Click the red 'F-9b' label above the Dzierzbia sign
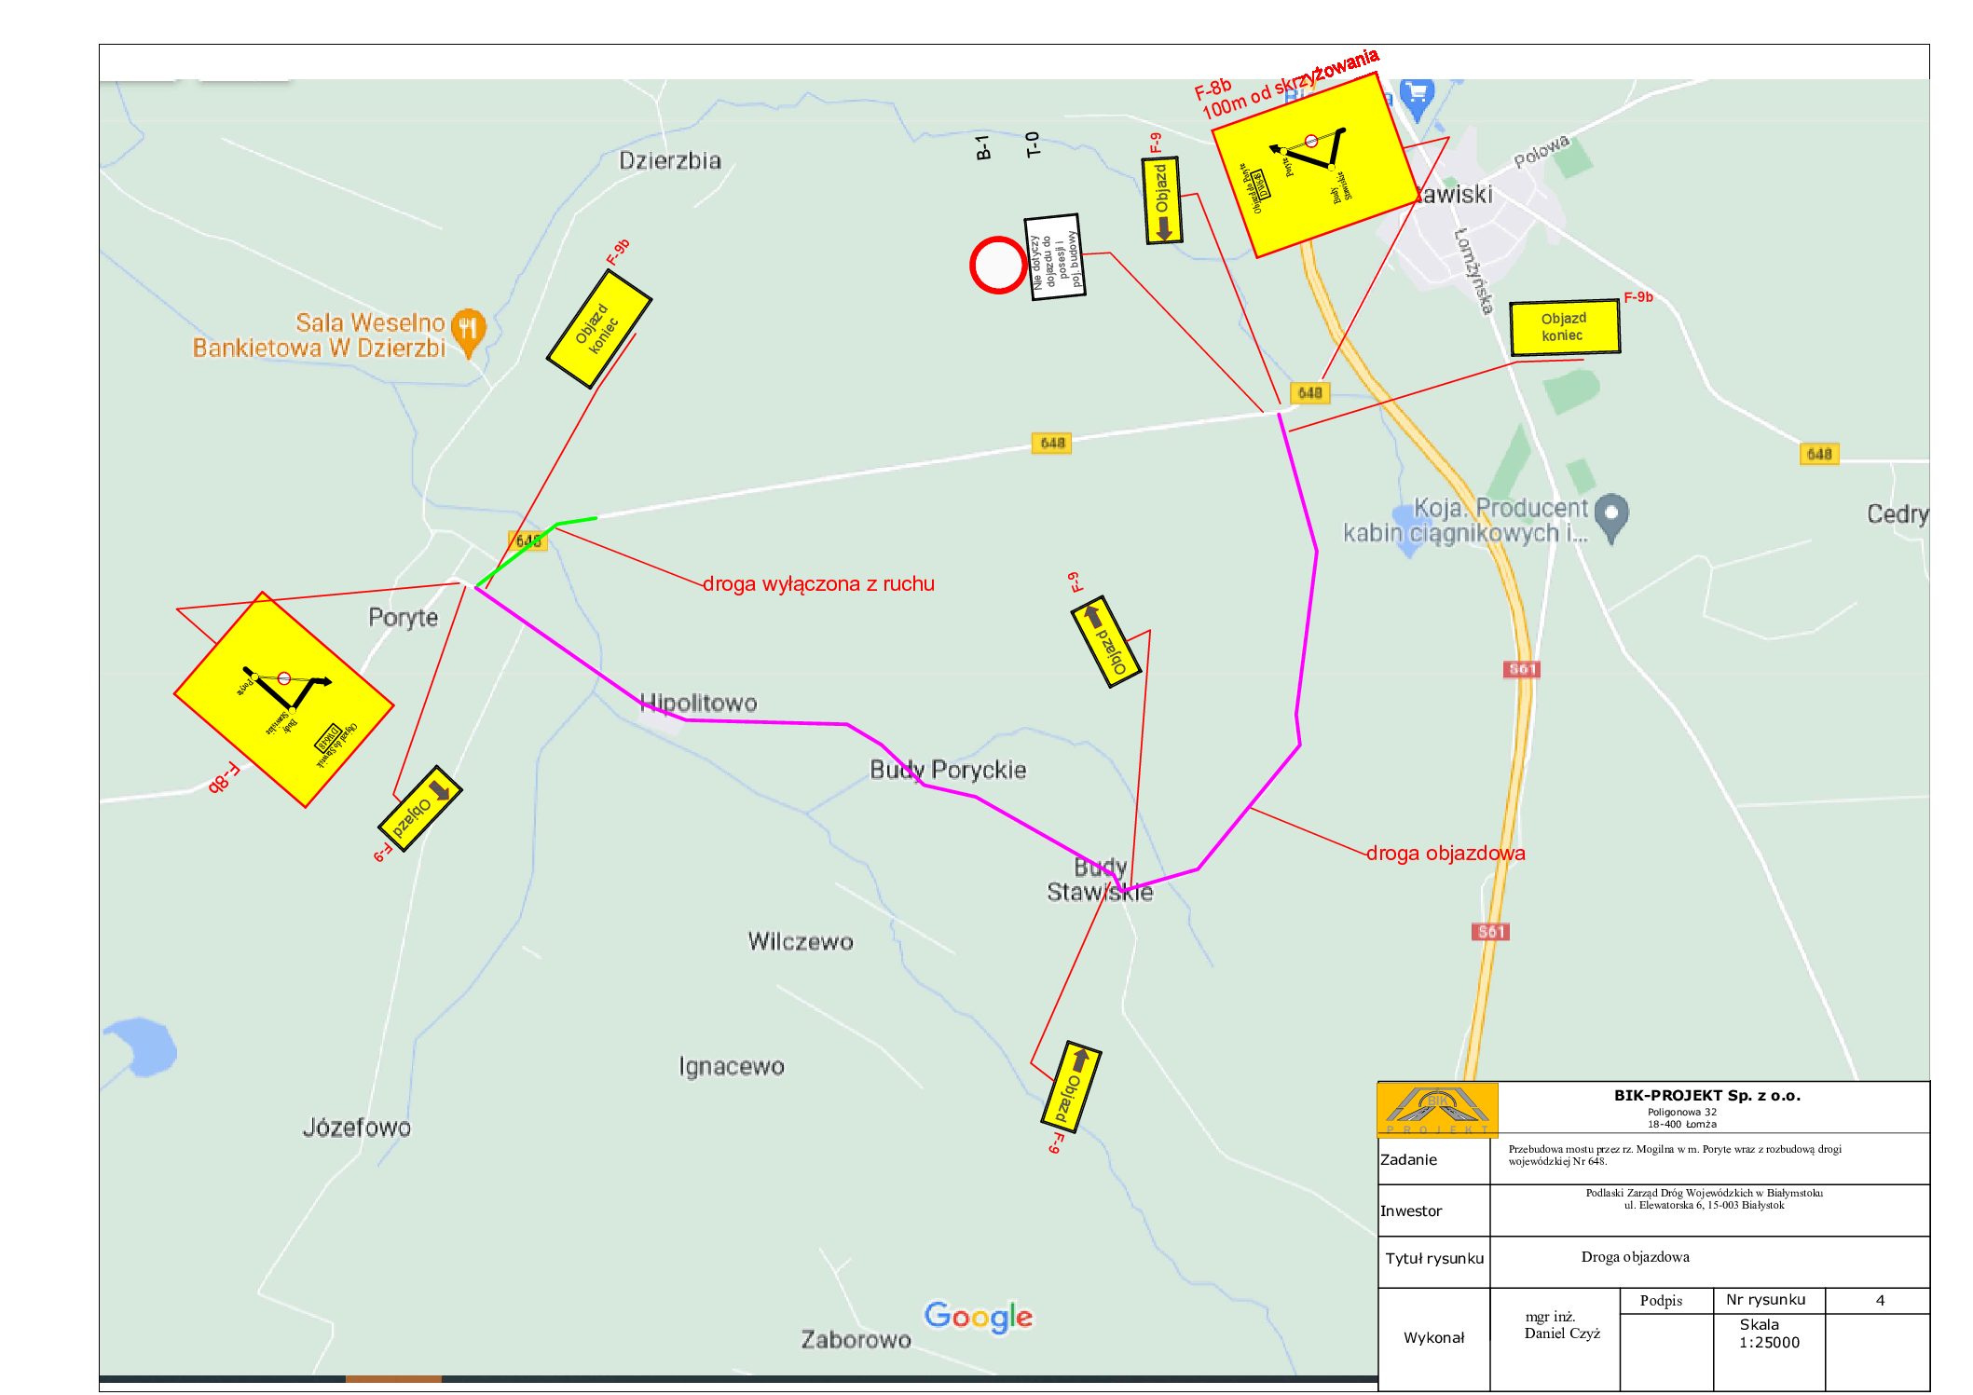 coord(619,251)
